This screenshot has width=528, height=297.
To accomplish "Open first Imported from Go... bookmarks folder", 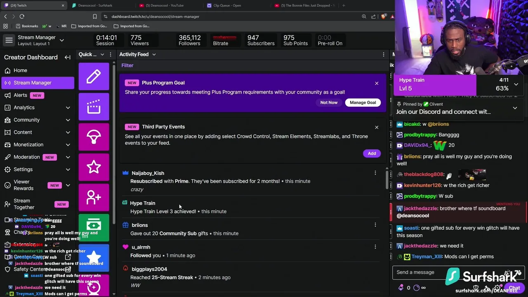I will (89, 26).
